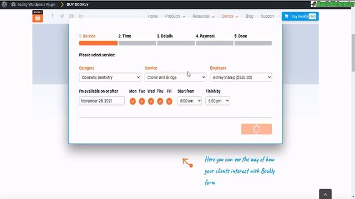Toggle the Thu availability checkbox
This screenshot has width=355, height=199.
point(160,101)
